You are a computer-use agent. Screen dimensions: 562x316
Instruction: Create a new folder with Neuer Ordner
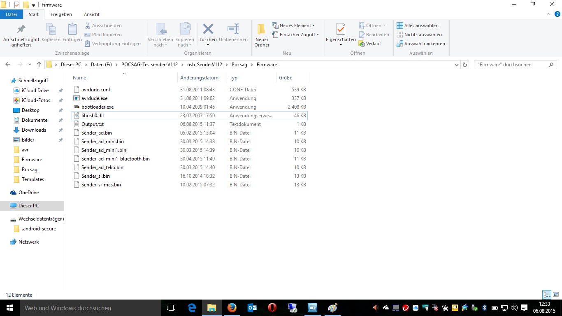pos(262,30)
